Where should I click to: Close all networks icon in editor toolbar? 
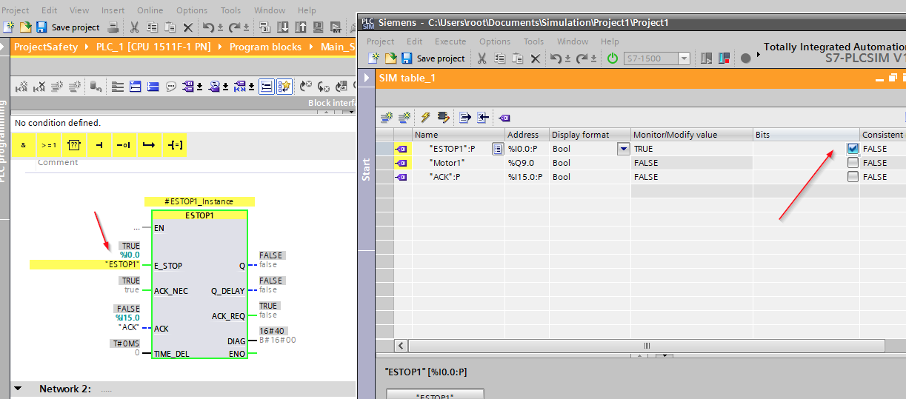[x=153, y=87]
